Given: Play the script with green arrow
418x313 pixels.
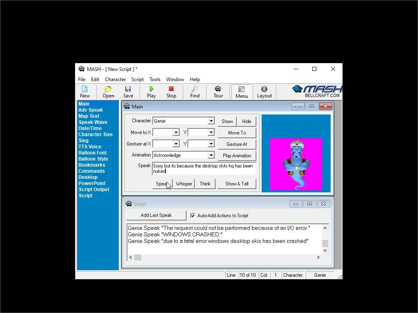Looking at the screenshot, I should pyautogui.click(x=151, y=92).
